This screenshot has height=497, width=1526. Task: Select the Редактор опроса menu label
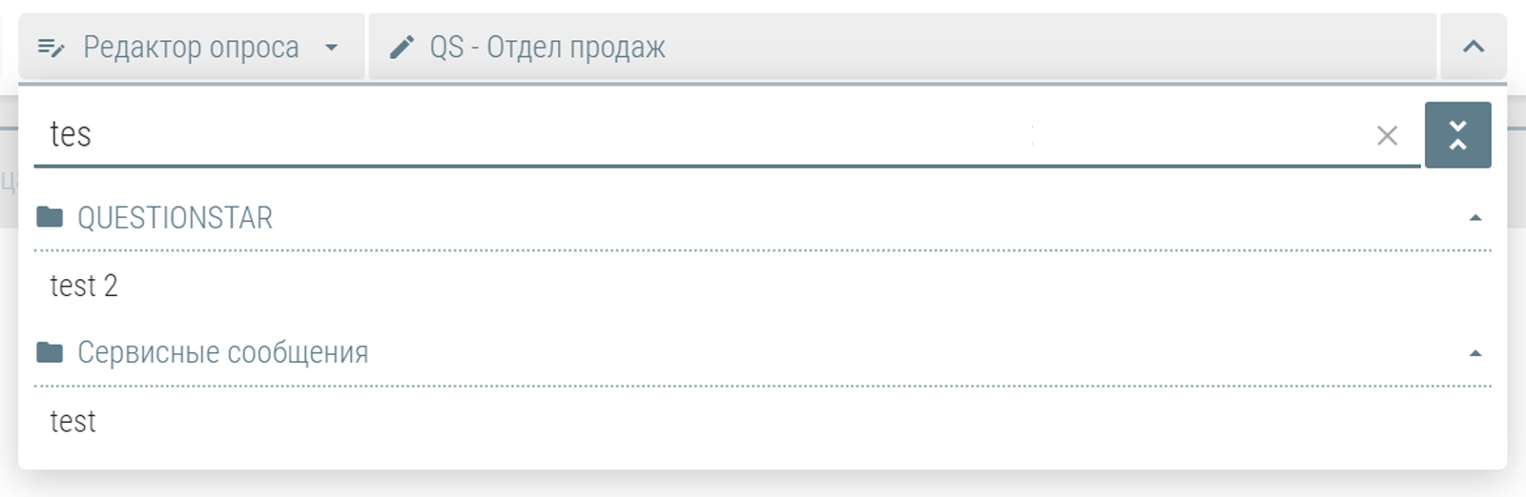pos(191,47)
